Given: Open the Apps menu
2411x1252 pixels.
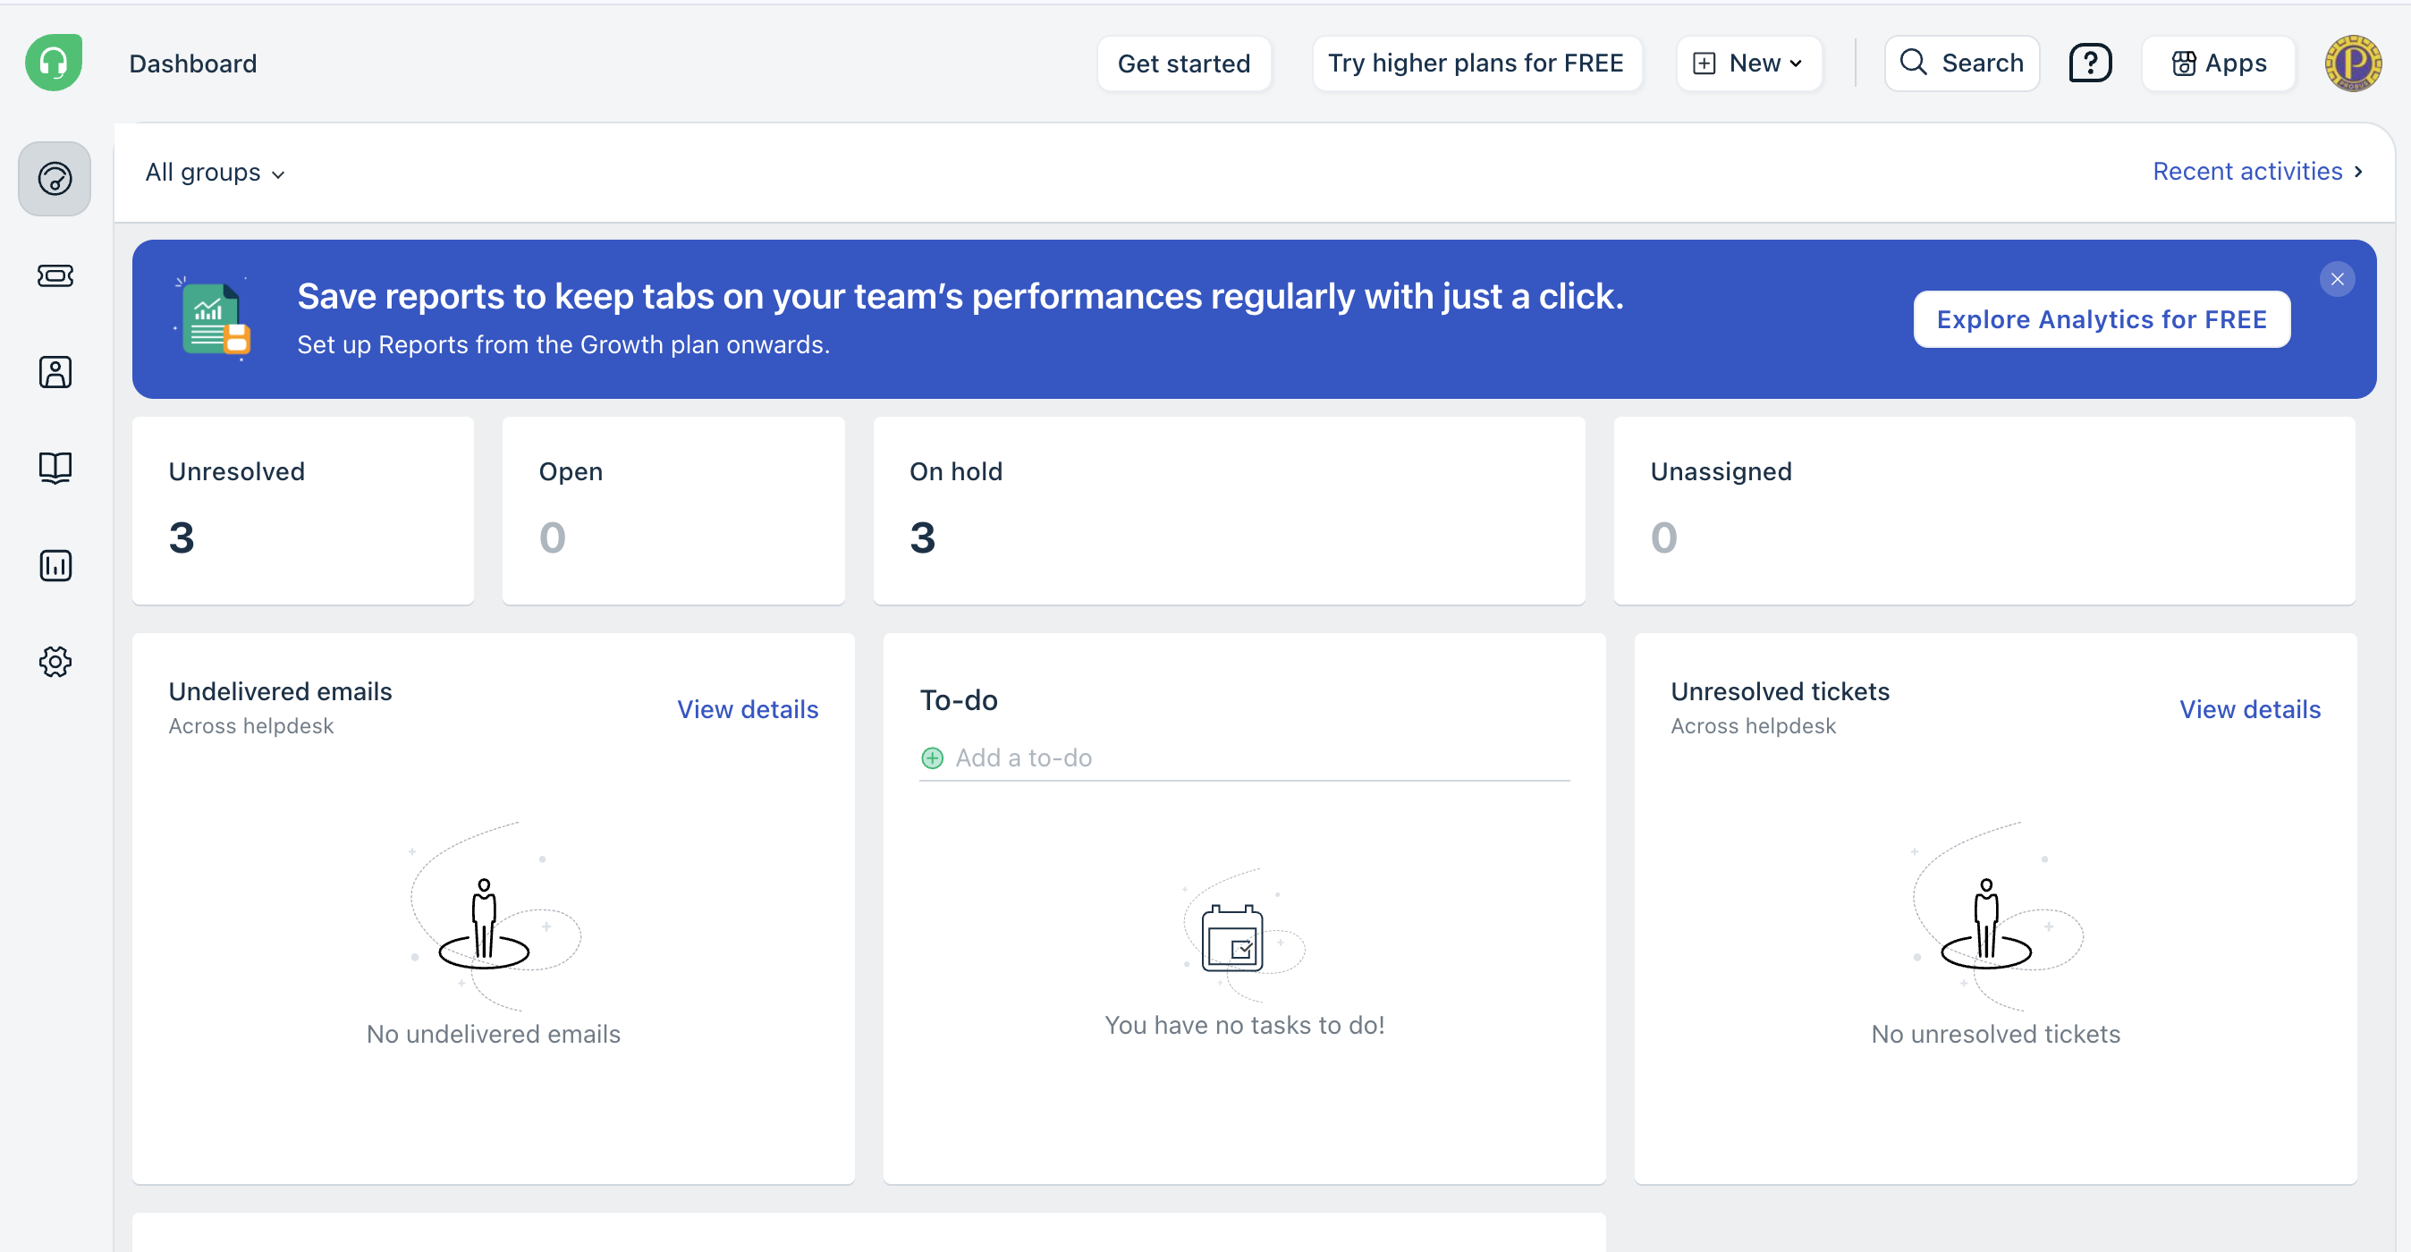Looking at the screenshot, I should (x=2218, y=63).
